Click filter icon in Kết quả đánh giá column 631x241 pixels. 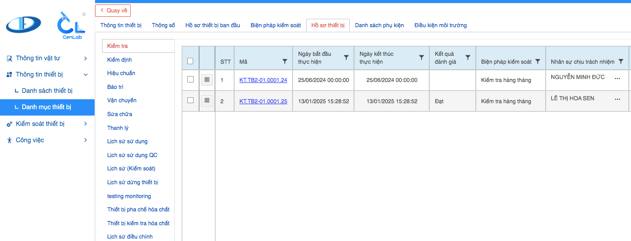468,58
